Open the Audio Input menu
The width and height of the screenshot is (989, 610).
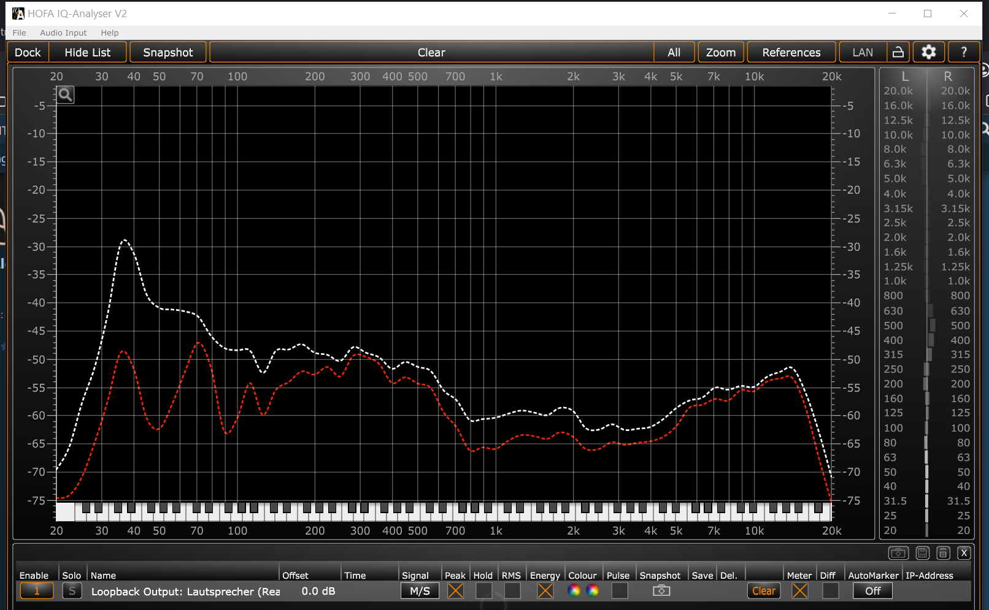pos(63,33)
